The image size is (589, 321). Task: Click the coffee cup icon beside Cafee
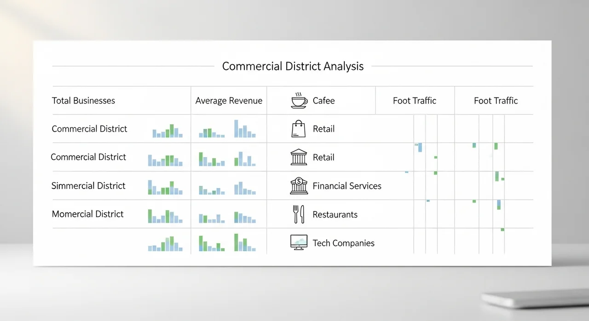(x=299, y=101)
